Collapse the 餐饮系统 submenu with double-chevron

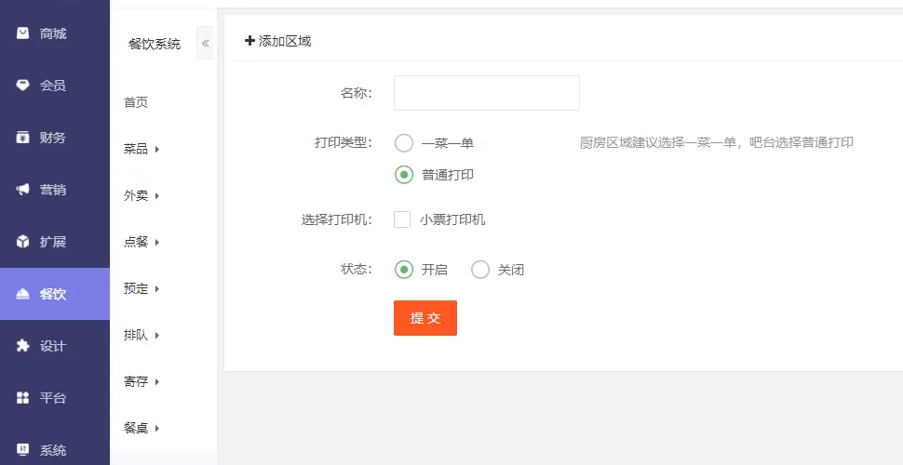[x=205, y=43]
